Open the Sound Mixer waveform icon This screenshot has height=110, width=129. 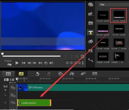coord(72,74)
